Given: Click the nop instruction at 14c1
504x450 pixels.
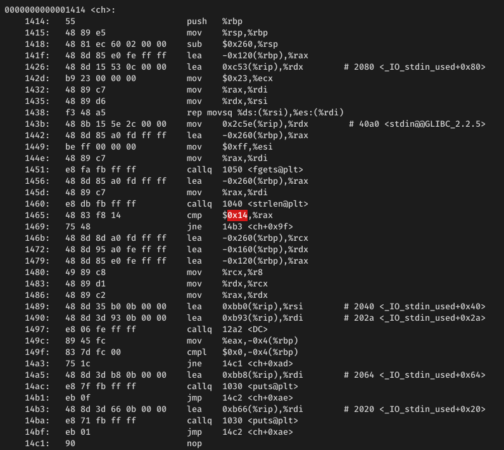Looking at the screenshot, I should 194,444.
